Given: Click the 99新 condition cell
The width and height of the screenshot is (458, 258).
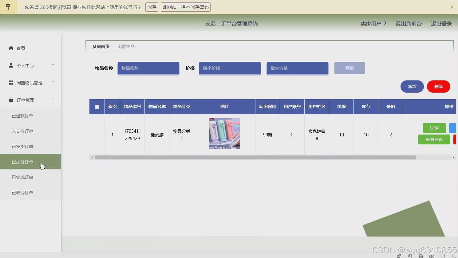Looking at the screenshot, I should pos(268,135).
